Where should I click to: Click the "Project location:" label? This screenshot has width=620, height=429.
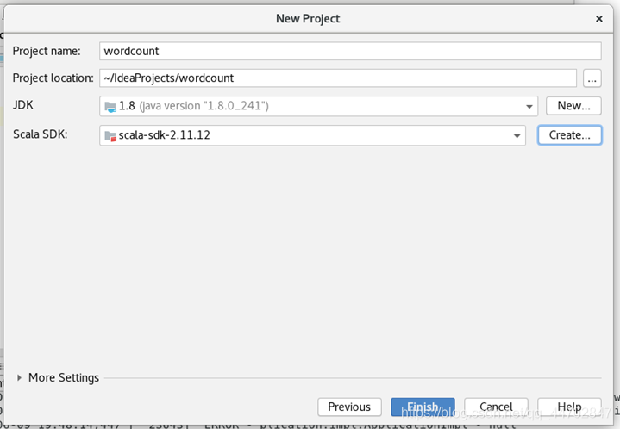(x=53, y=78)
